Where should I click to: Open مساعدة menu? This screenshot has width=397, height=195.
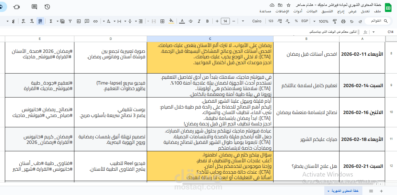[x=265, y=11]
